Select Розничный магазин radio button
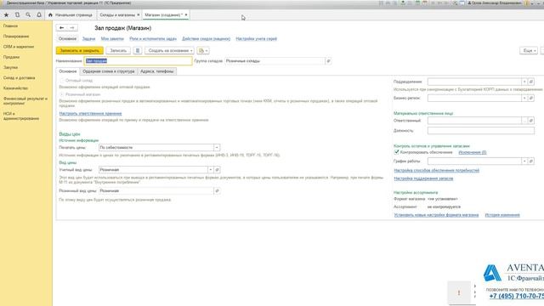Image resolution: width=544 pixels, height=306 pixels. click(x=62, y=94)
